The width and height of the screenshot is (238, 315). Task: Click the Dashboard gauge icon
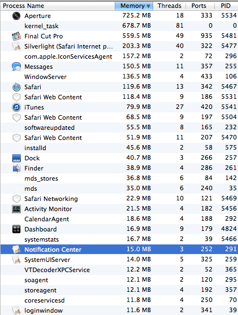pos(16,229)
